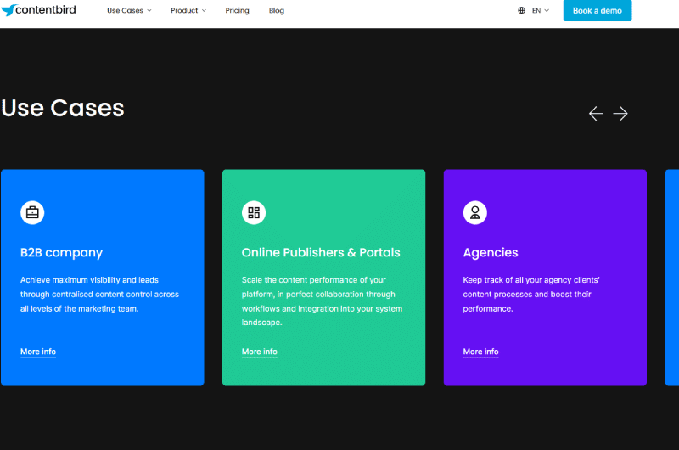Click the contentbird bird logo icon

coord(8,10)
